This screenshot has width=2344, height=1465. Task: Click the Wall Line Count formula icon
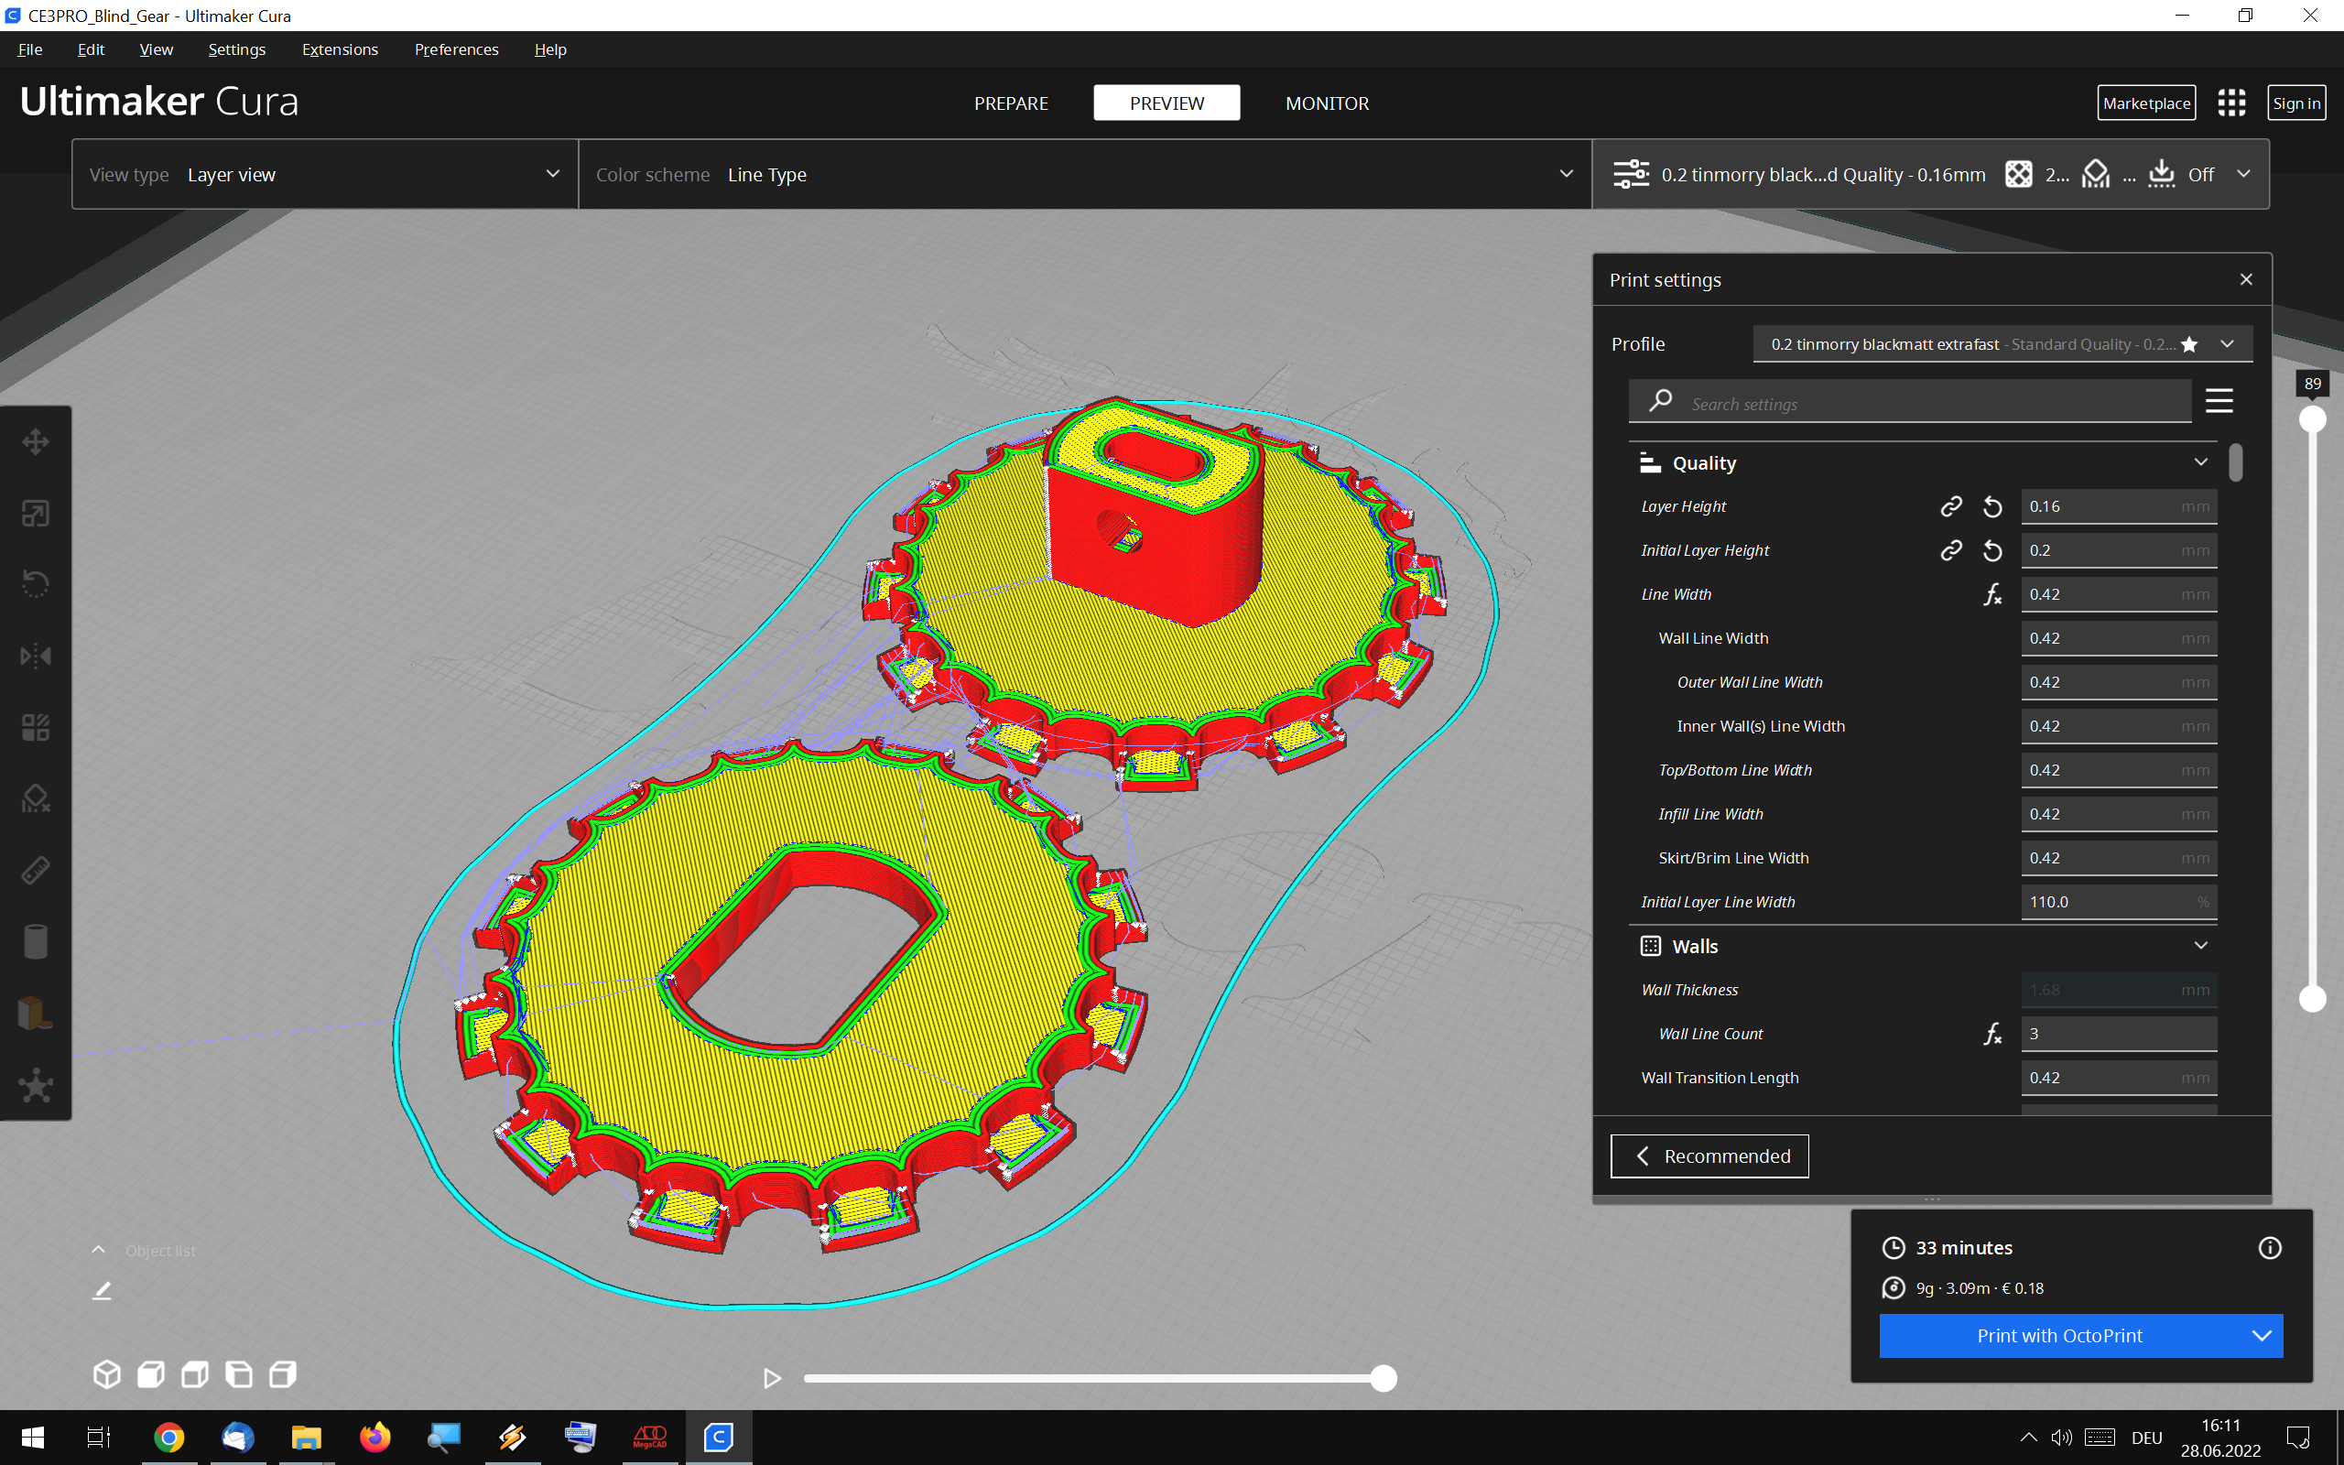1992,1034
